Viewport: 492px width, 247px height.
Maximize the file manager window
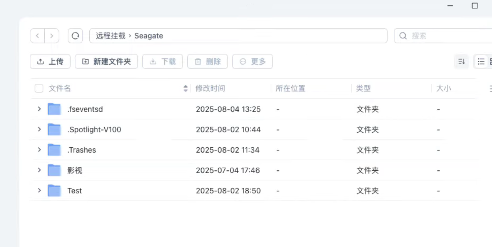click(475, 6)
